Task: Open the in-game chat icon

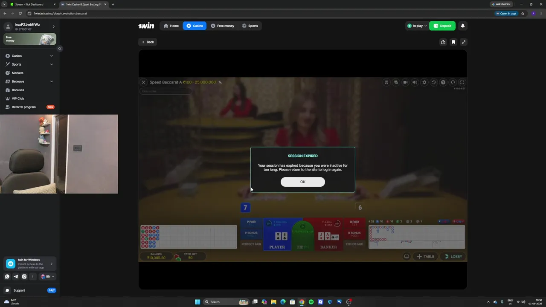Action: [396, 82]
